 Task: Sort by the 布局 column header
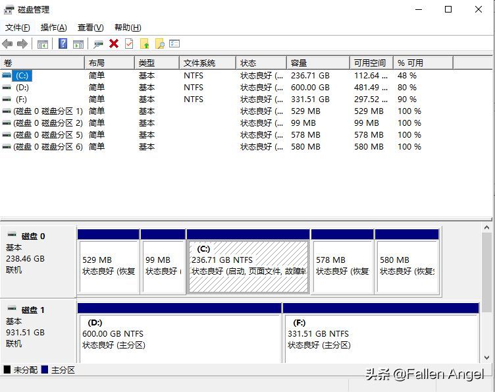[x=109, y=63]
